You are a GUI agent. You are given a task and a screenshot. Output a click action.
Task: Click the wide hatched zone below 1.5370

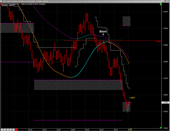click(x=78, y=85)
